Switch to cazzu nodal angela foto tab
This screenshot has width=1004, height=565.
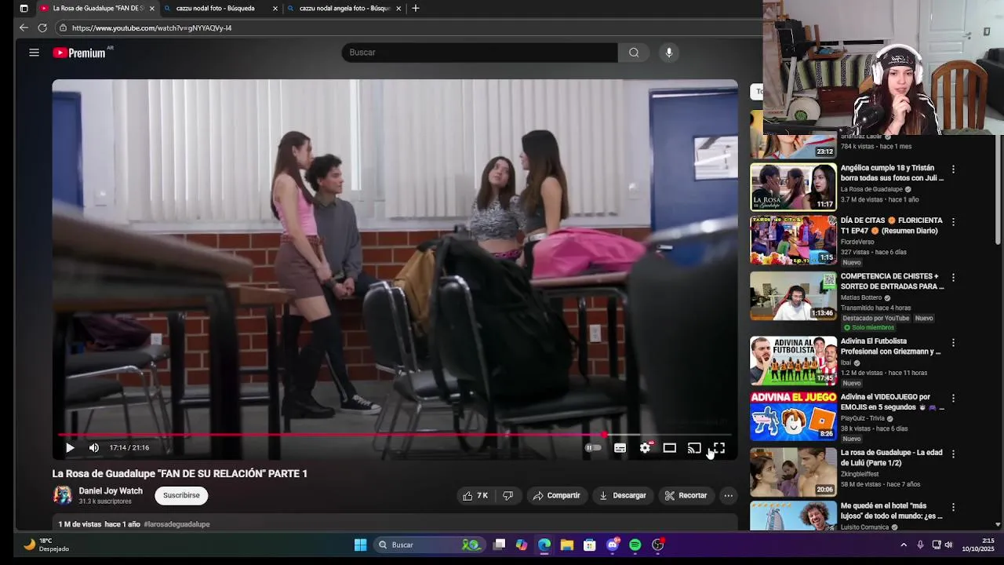(x=344, y=9)
